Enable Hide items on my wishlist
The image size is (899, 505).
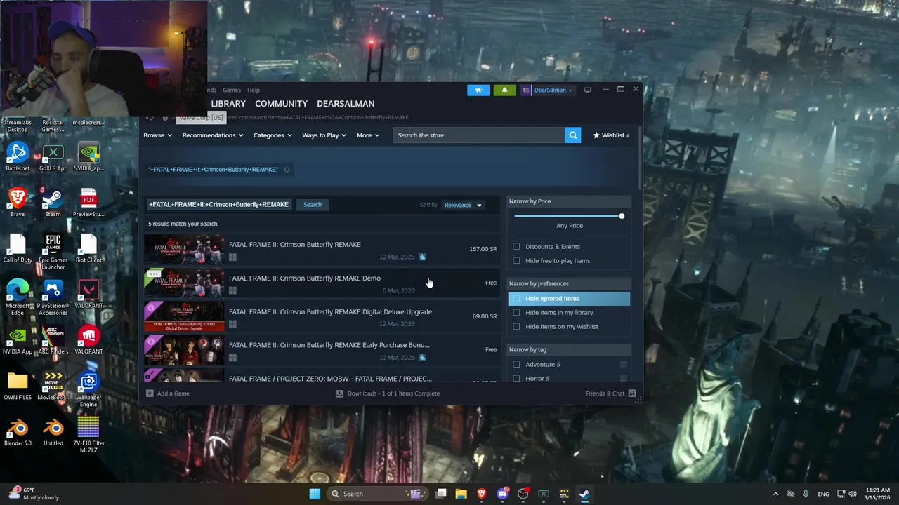[x=517, y=327]
